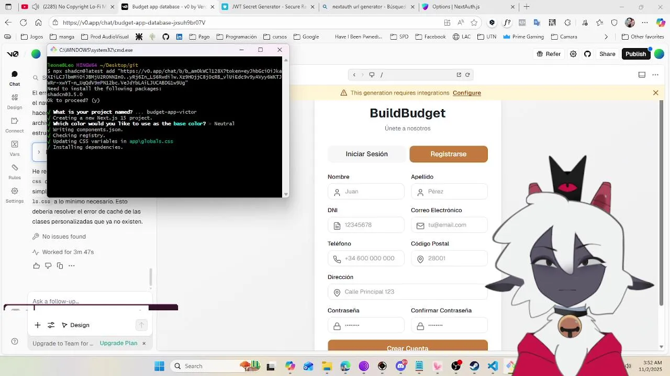The image size is (670, 376).
Task: Click the Upgrade Plan link
Action: (x=118, y=343)
